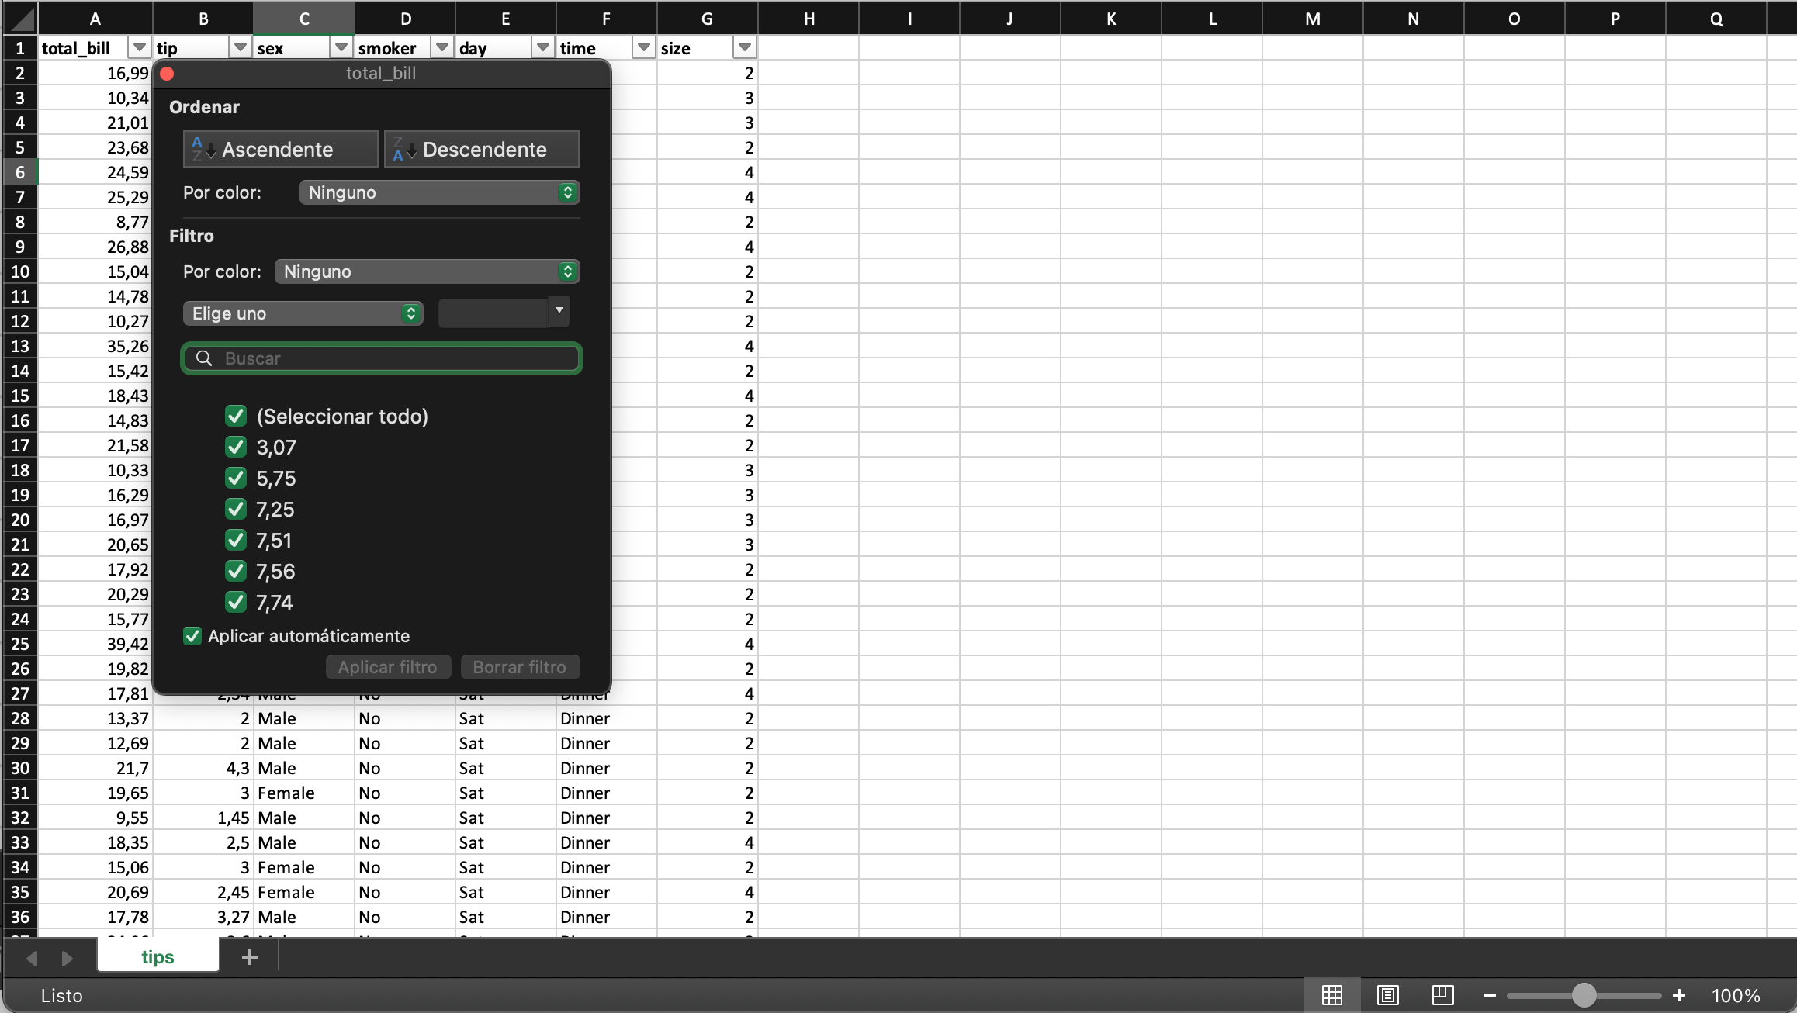Image resolution: width=1797 pixels, height=1013 pixels.
Task: Select column H header
Action: click(x=808, y=19)
